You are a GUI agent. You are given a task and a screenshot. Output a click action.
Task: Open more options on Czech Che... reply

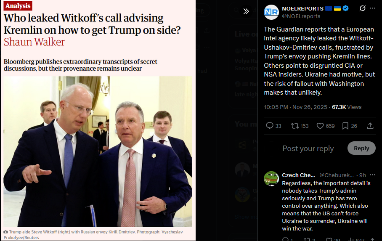coord(372,175)
